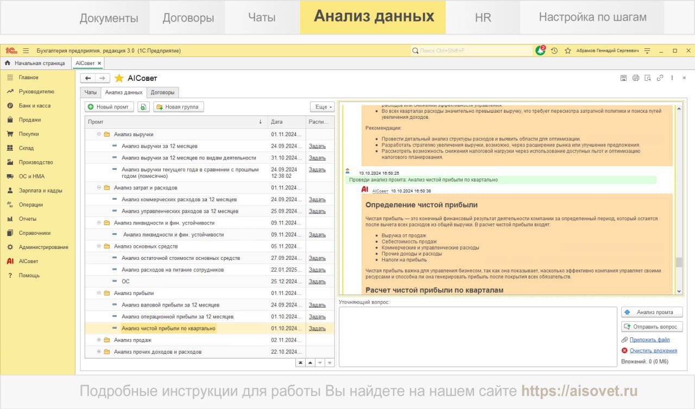Image resolution: width=695 pixels, height=409 pixels.
Task: Open the Начальная страница tab
Action: [x=36, y=63]
